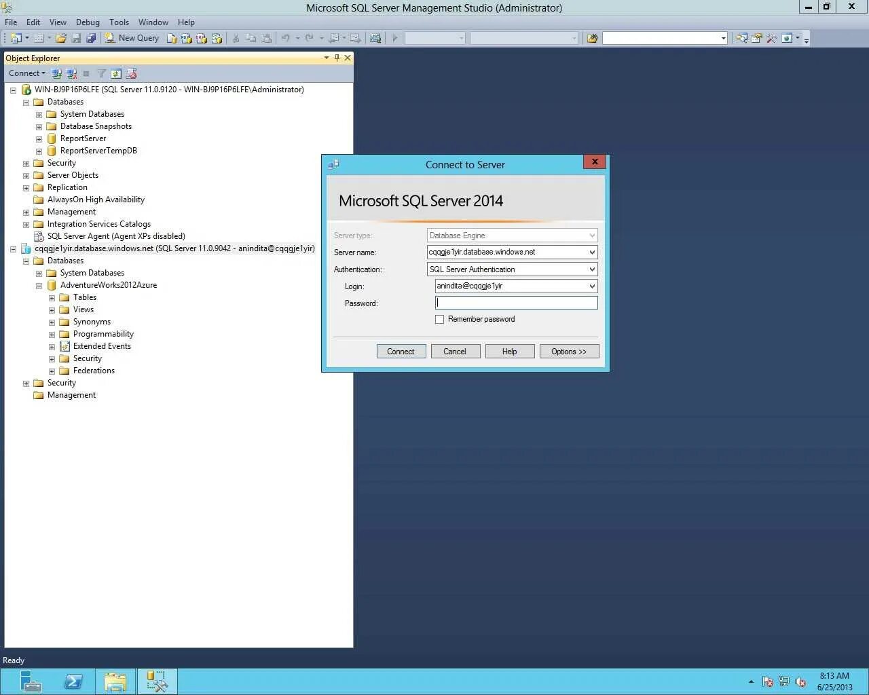Click the Stop icon in Object Explorer toolbar
The height and width of the screenshot is (695, 869).
[86, 73]
